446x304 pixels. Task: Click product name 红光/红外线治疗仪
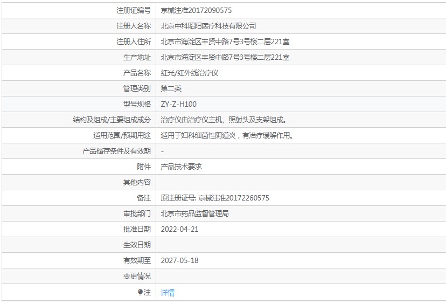coord(190,73)
